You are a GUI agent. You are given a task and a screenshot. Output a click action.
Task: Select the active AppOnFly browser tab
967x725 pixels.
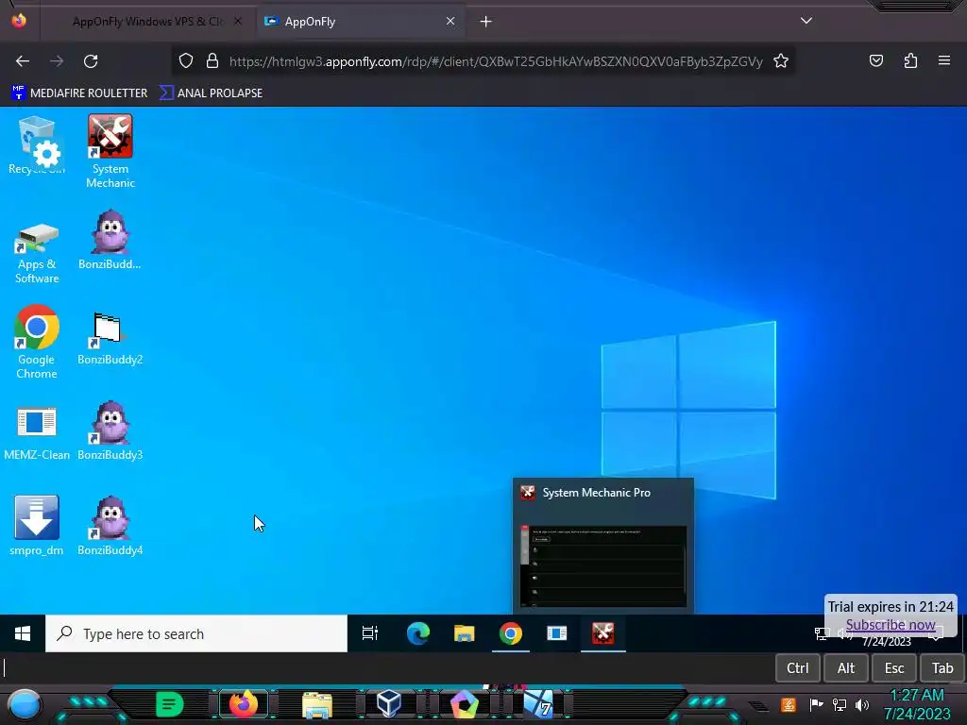click(x=360, y=22)
